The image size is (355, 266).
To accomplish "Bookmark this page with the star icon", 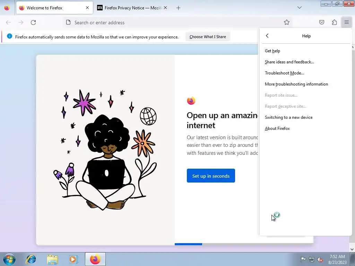I will click(x=287, y=22).
